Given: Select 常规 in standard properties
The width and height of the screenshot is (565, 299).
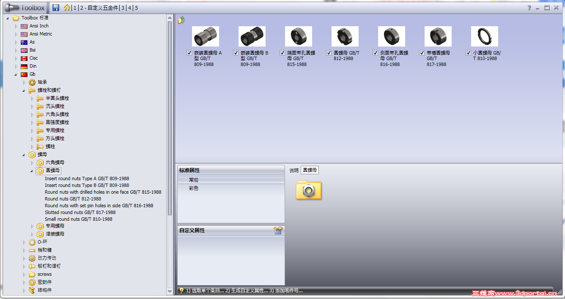Looking at the screenshot, I should pyautogui.click(x=231, y=180).
